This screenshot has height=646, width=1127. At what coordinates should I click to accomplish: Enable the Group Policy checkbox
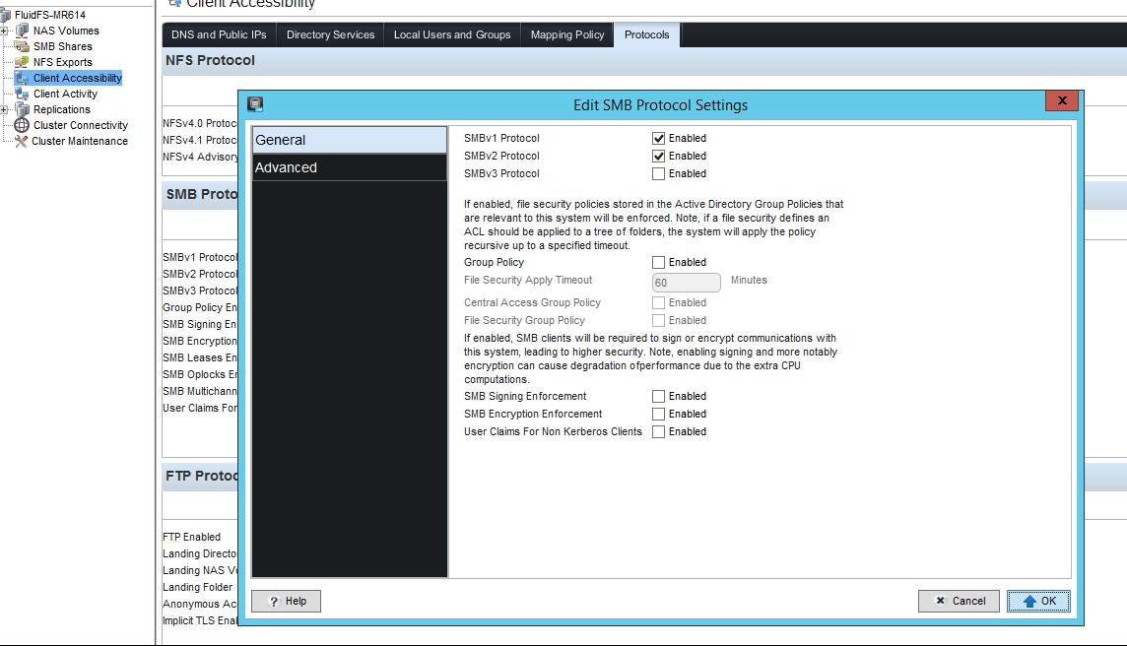click(x=658, y=262)
